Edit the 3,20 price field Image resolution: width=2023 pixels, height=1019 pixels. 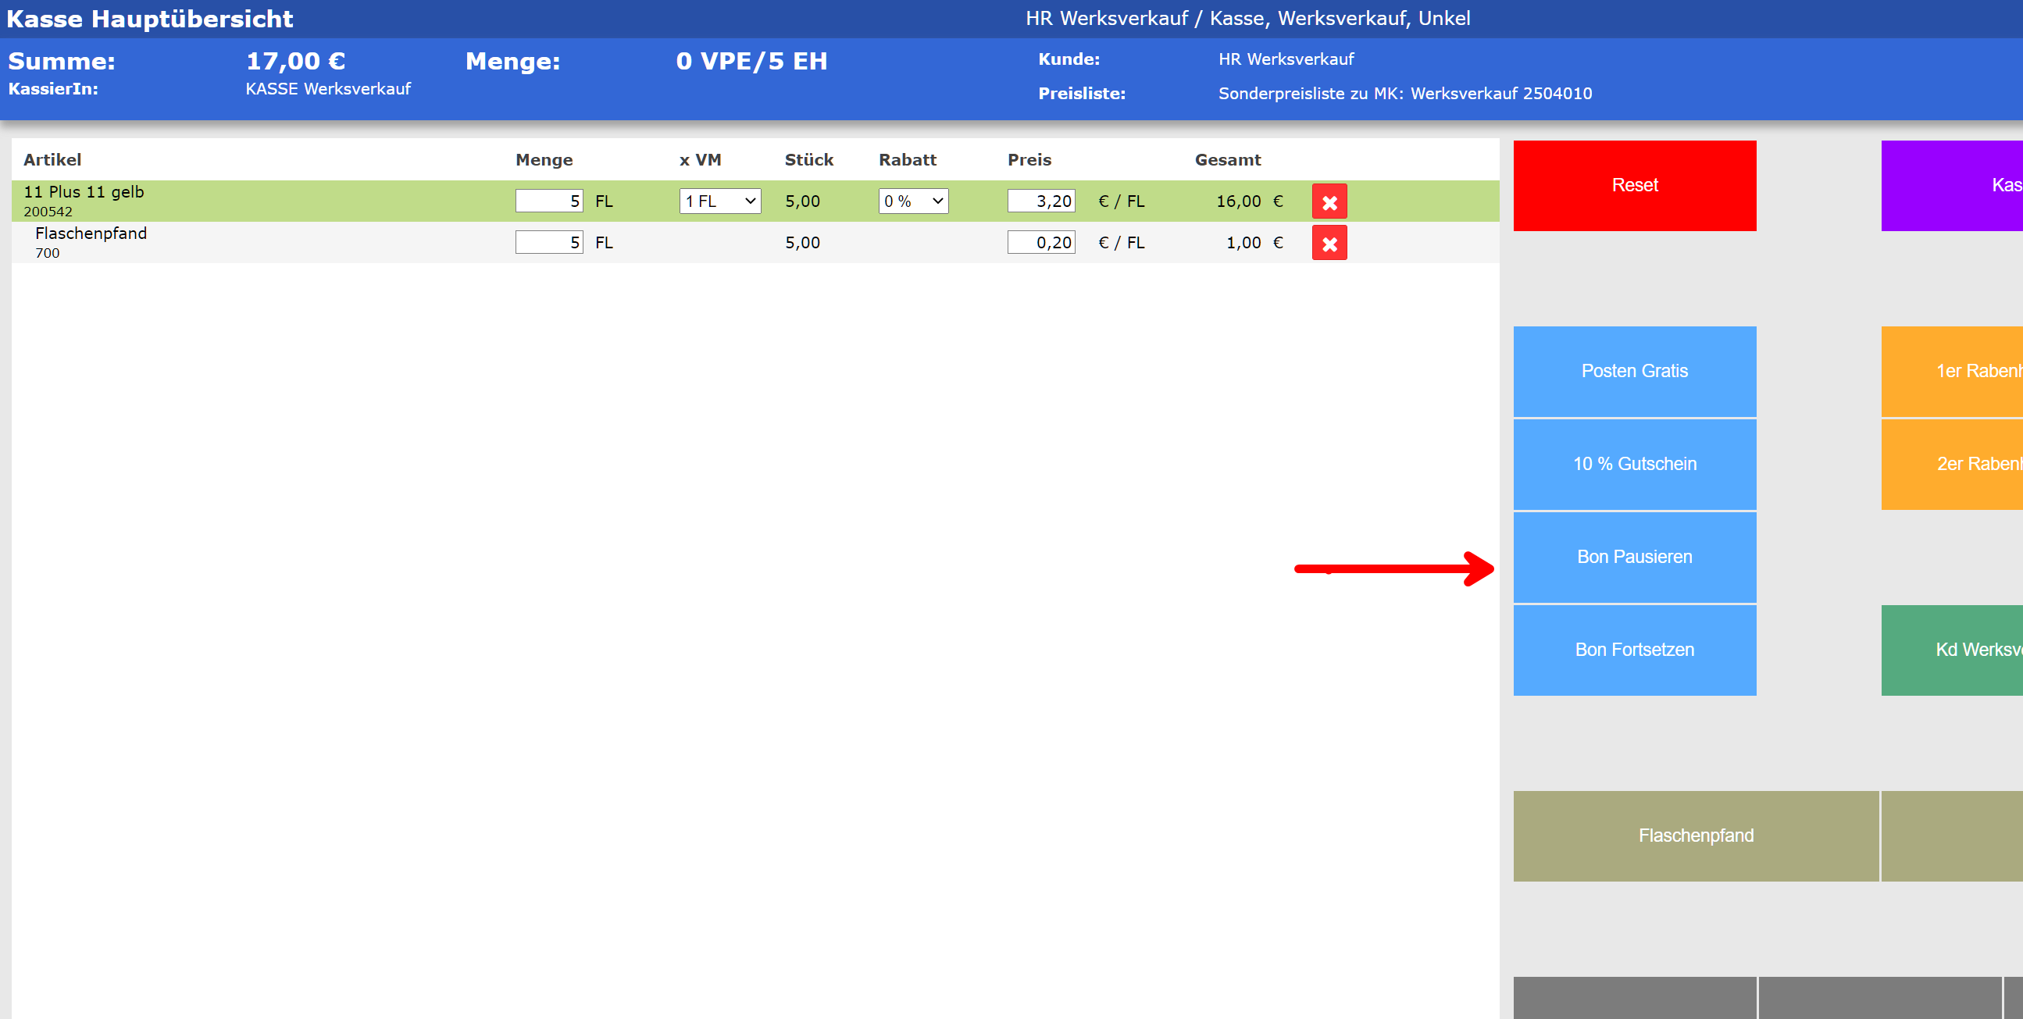point(1040,201)
